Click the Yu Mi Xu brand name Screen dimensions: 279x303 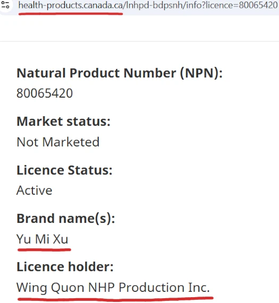(43, 239)
